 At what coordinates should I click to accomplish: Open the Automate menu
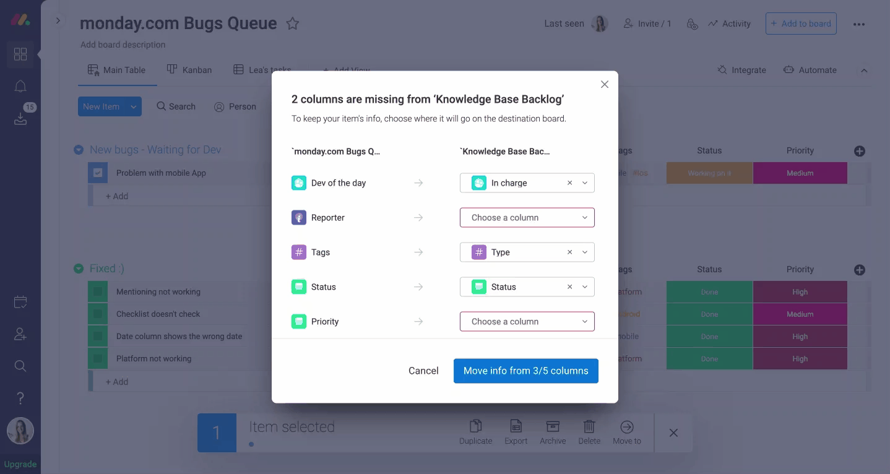click(810, 70)
